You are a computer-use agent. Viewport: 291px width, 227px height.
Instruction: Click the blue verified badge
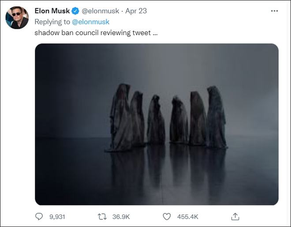pyautogui.click(x=76, y=11)
